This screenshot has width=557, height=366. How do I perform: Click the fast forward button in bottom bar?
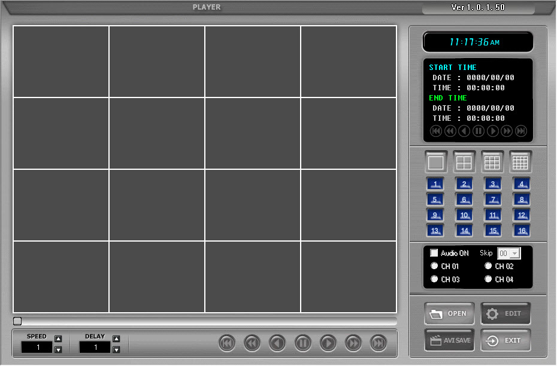[x=353, y=343]
